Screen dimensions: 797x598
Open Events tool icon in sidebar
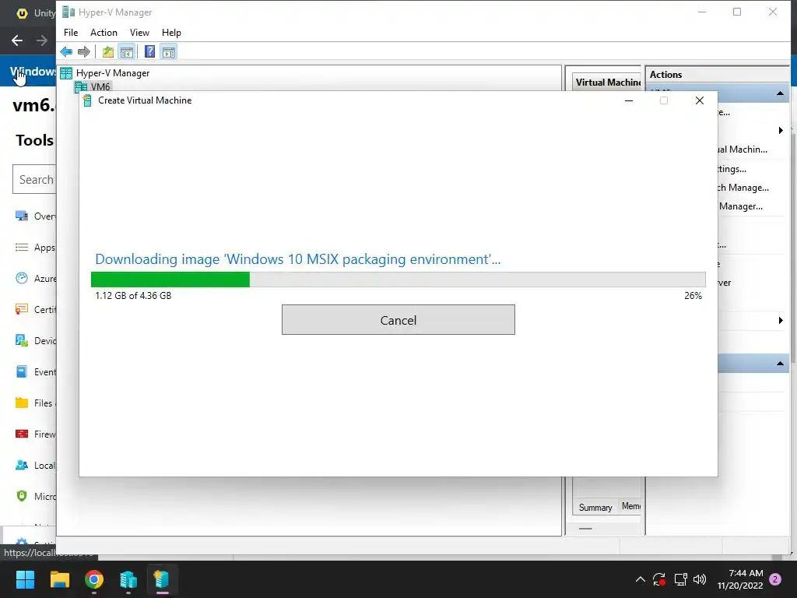coord(21,371)
